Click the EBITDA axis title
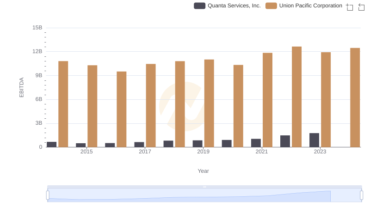The height and width of the screenshot is (213, 370). 21,87
